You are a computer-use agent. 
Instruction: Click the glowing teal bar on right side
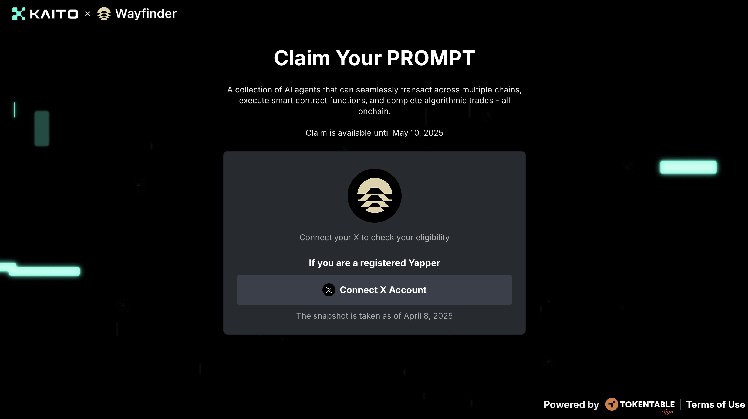688,167
